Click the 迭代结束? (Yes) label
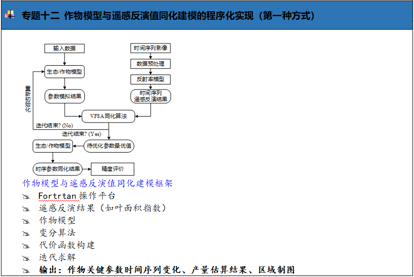The width and height of the screenshot is (414, 277). 81,134
